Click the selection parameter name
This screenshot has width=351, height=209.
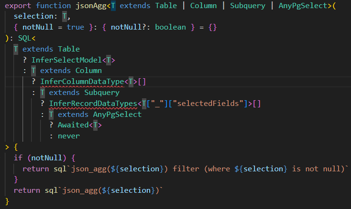pos(33,16)
